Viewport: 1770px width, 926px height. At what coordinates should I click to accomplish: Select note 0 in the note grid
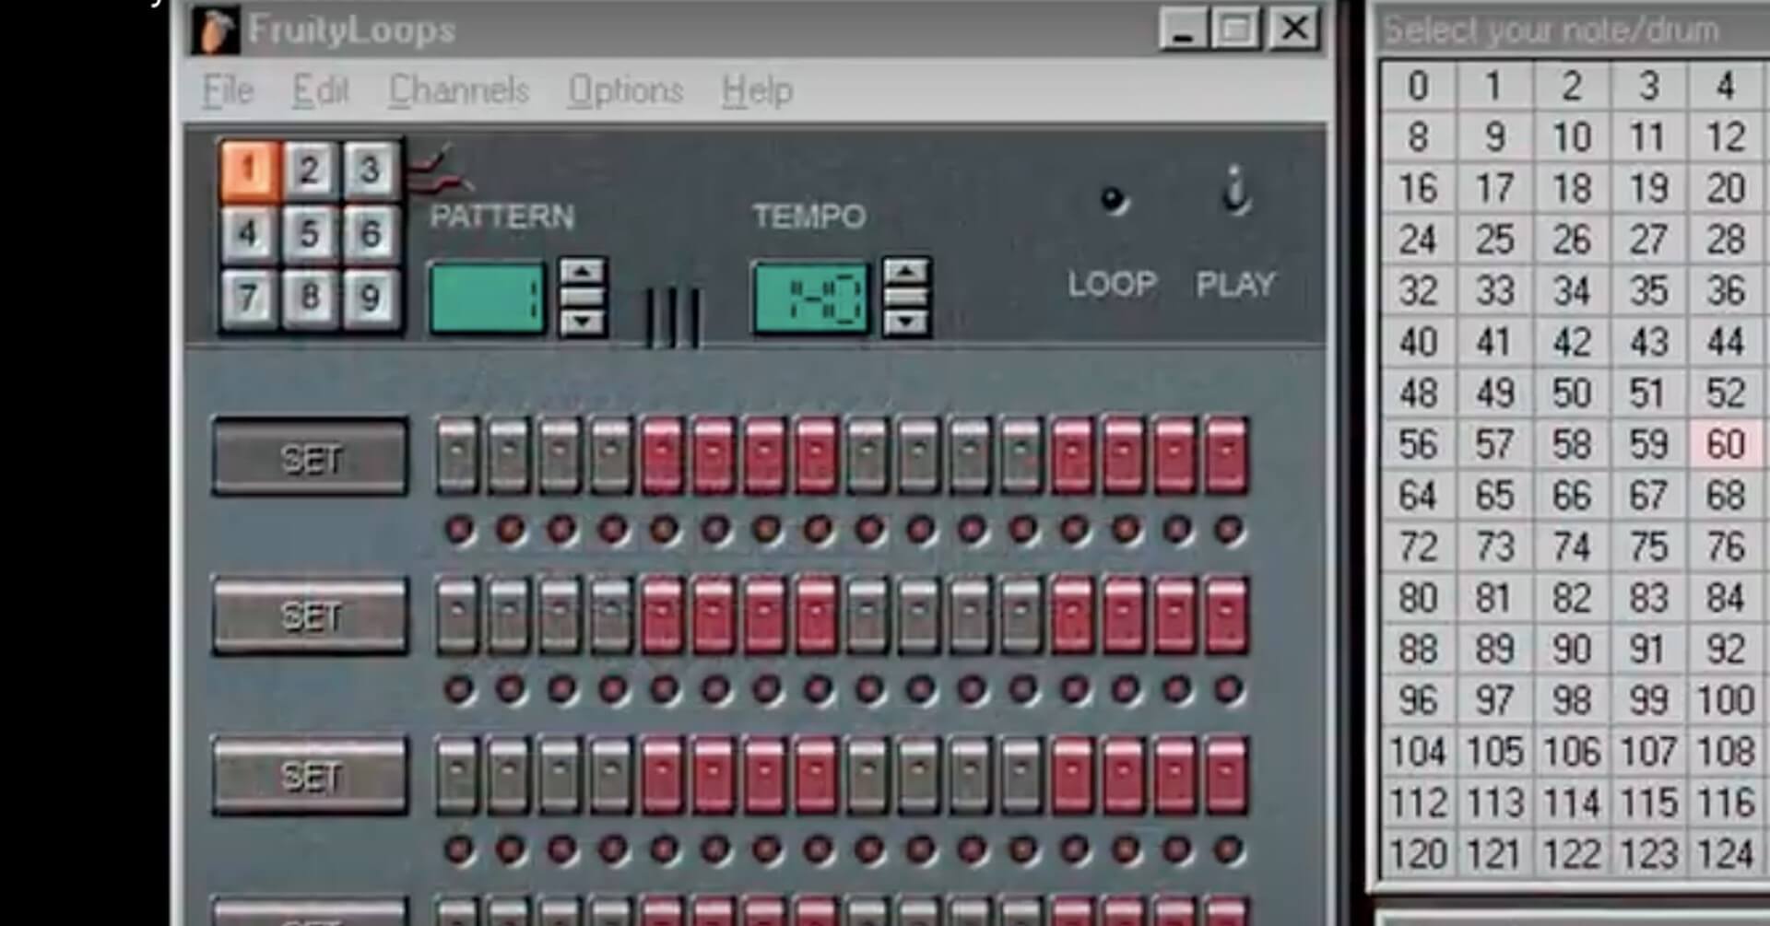pos(1418,86)
